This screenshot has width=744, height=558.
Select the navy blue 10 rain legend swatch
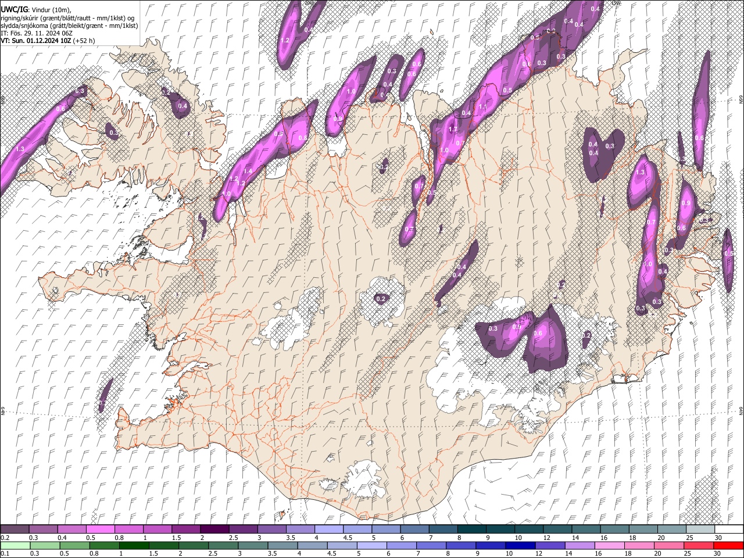coord(521,545)
